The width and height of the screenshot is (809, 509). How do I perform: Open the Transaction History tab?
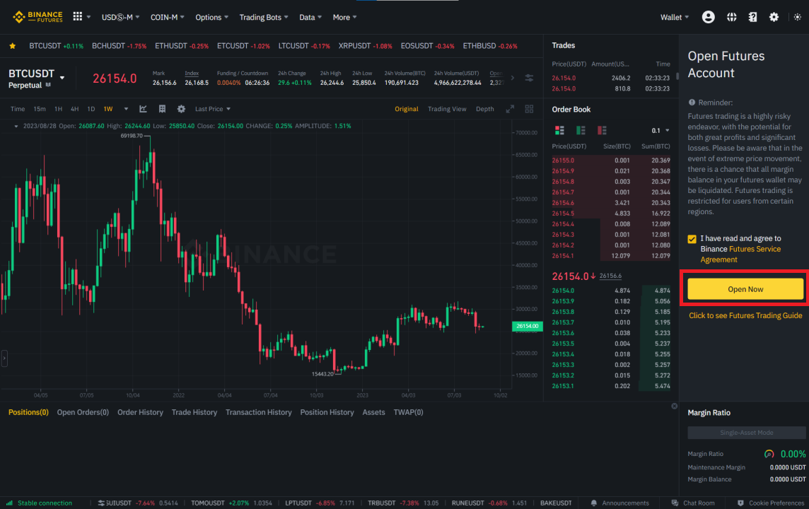259,412
